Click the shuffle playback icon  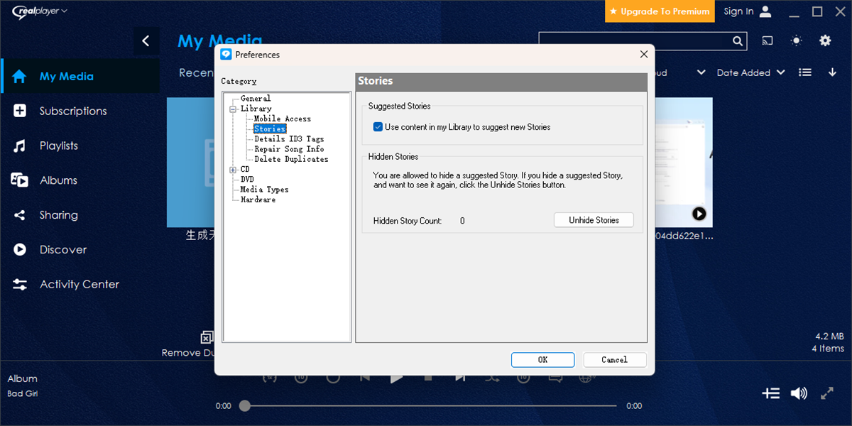tap(491, 377)
